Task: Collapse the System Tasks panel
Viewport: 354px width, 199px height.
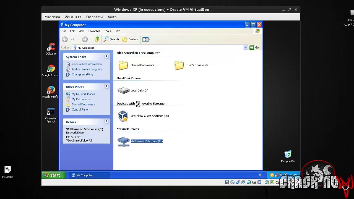Action: click(106, 57)
